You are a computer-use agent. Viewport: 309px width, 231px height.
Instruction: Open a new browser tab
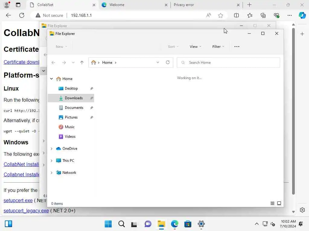click(x=249, y=5)
